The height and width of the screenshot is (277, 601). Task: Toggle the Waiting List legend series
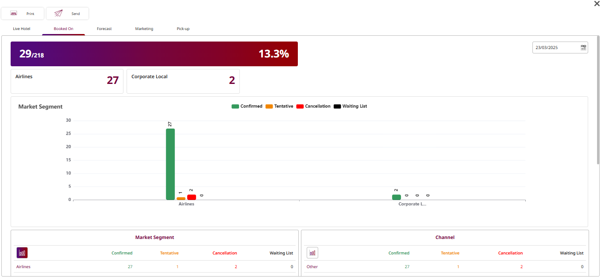pyautogui.click(x=350, y=106)
